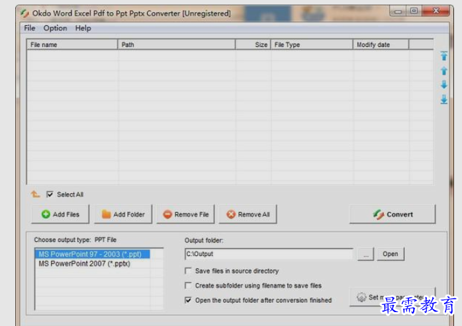462x326 pixels.
Task: Move selected file to top of list
Action: (x=443, y=56)
